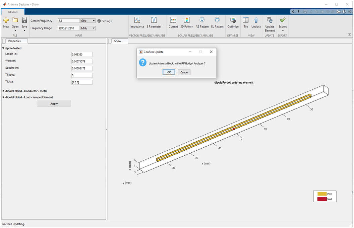Select the DESIGN ribbon tab
Image resolution: width=354 pixels, height=228 pixels.
coord(13,12)
